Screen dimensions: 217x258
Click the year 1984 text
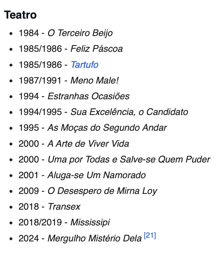coord(29,33)
